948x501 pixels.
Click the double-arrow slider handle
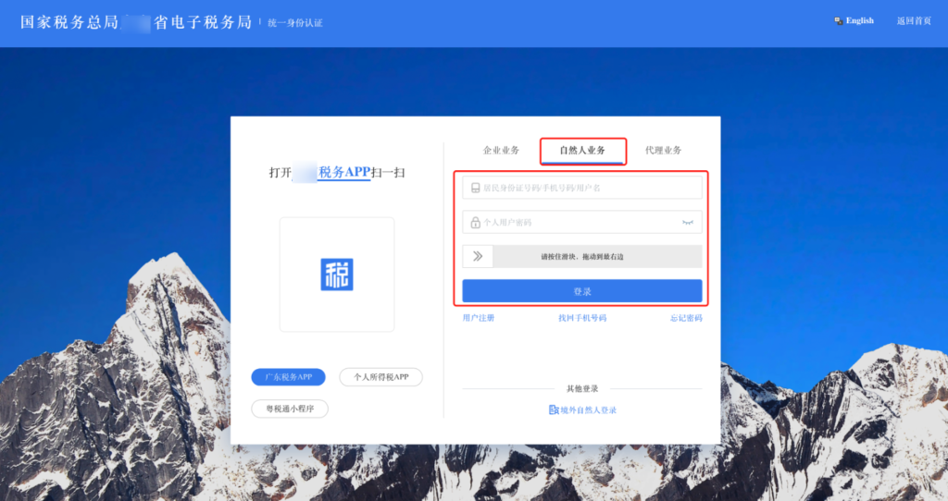tap(478, 256)
